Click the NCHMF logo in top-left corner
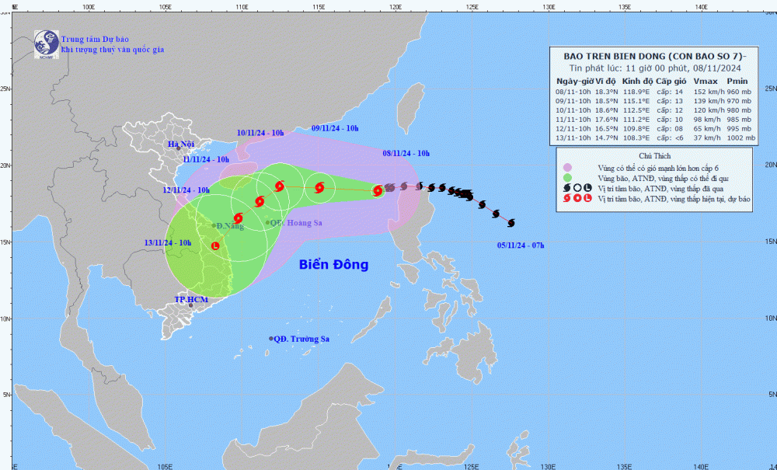777x470 pixels. click(x=46, y=44)
